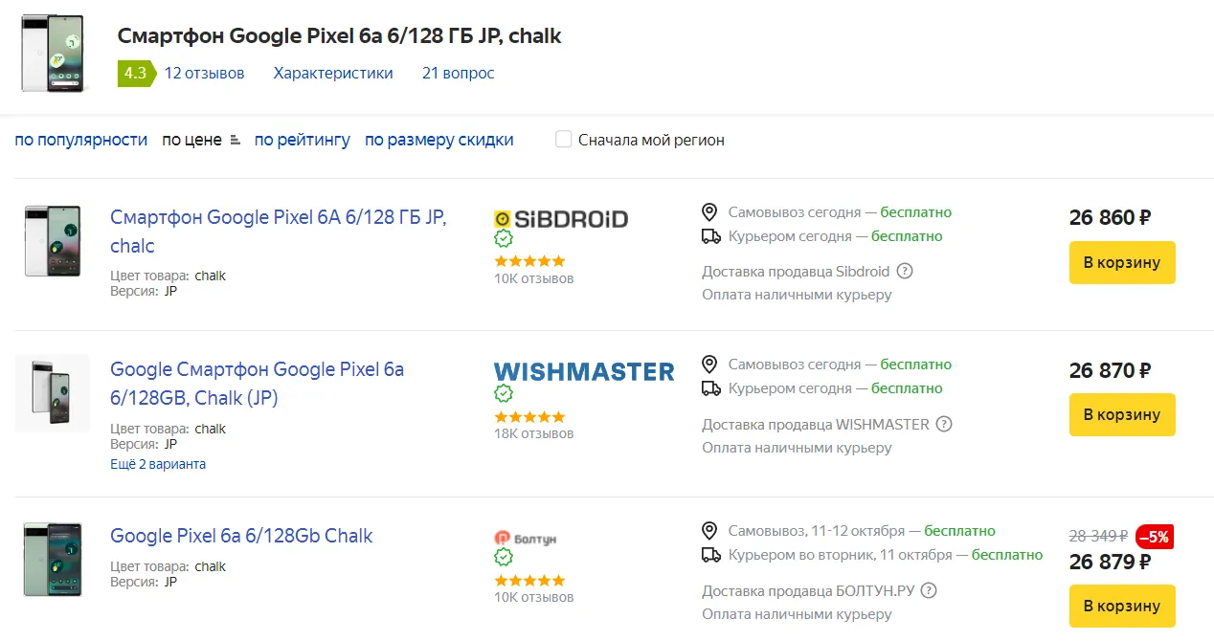The width and height of the screenshot is (1214, 641).
Task: Click the Pixel 6a thumbnail in the header
Action: point(54,53)
